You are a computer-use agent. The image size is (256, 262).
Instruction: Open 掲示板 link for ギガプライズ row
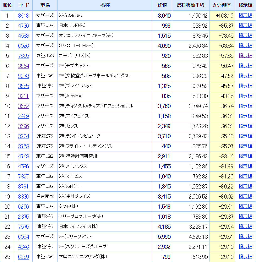pos(245,196)
